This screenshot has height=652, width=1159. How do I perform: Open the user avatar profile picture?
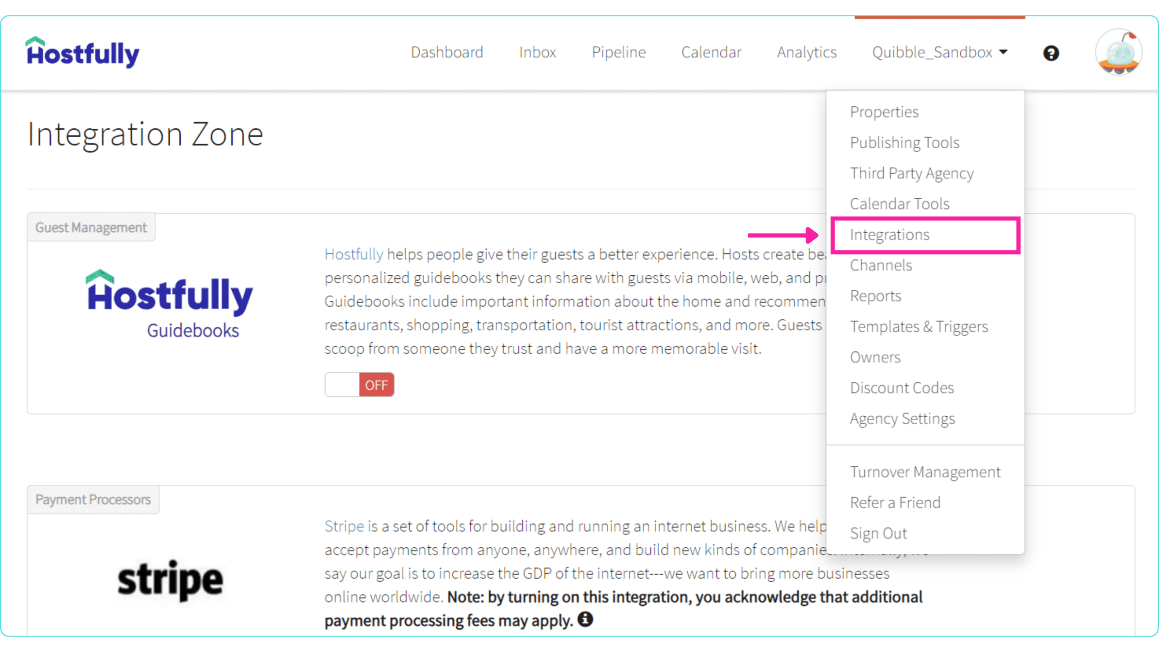(1118, 52)
